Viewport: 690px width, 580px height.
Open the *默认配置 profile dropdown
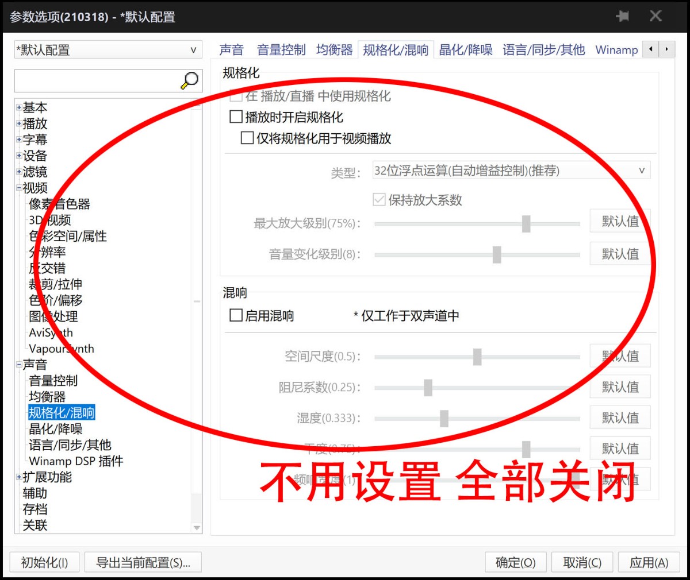[108, 50]
